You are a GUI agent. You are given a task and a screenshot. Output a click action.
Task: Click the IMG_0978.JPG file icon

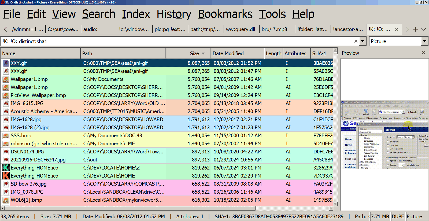[x=6, y=192]
